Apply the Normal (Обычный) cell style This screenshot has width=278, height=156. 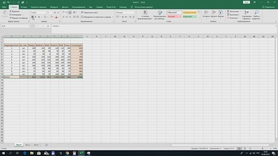[174, 13]
